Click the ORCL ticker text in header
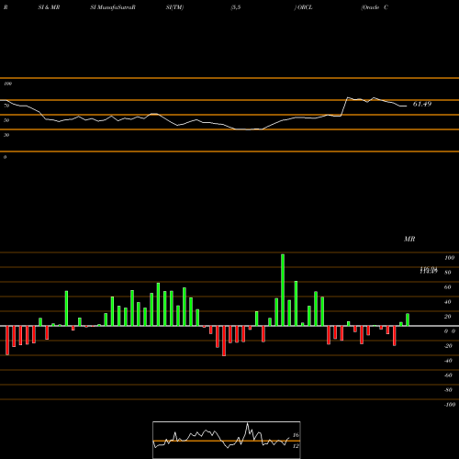This screenshot has height=459, width=459. (305, 7)
